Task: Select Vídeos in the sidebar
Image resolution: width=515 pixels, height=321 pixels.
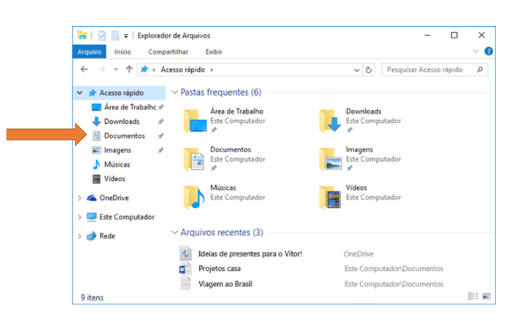Action: [114, 179]
